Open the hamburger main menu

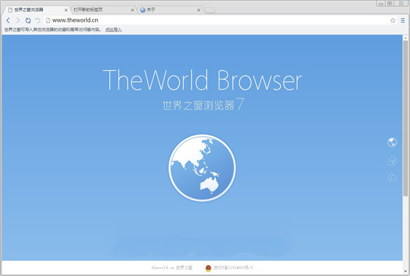tap(402, 20)
